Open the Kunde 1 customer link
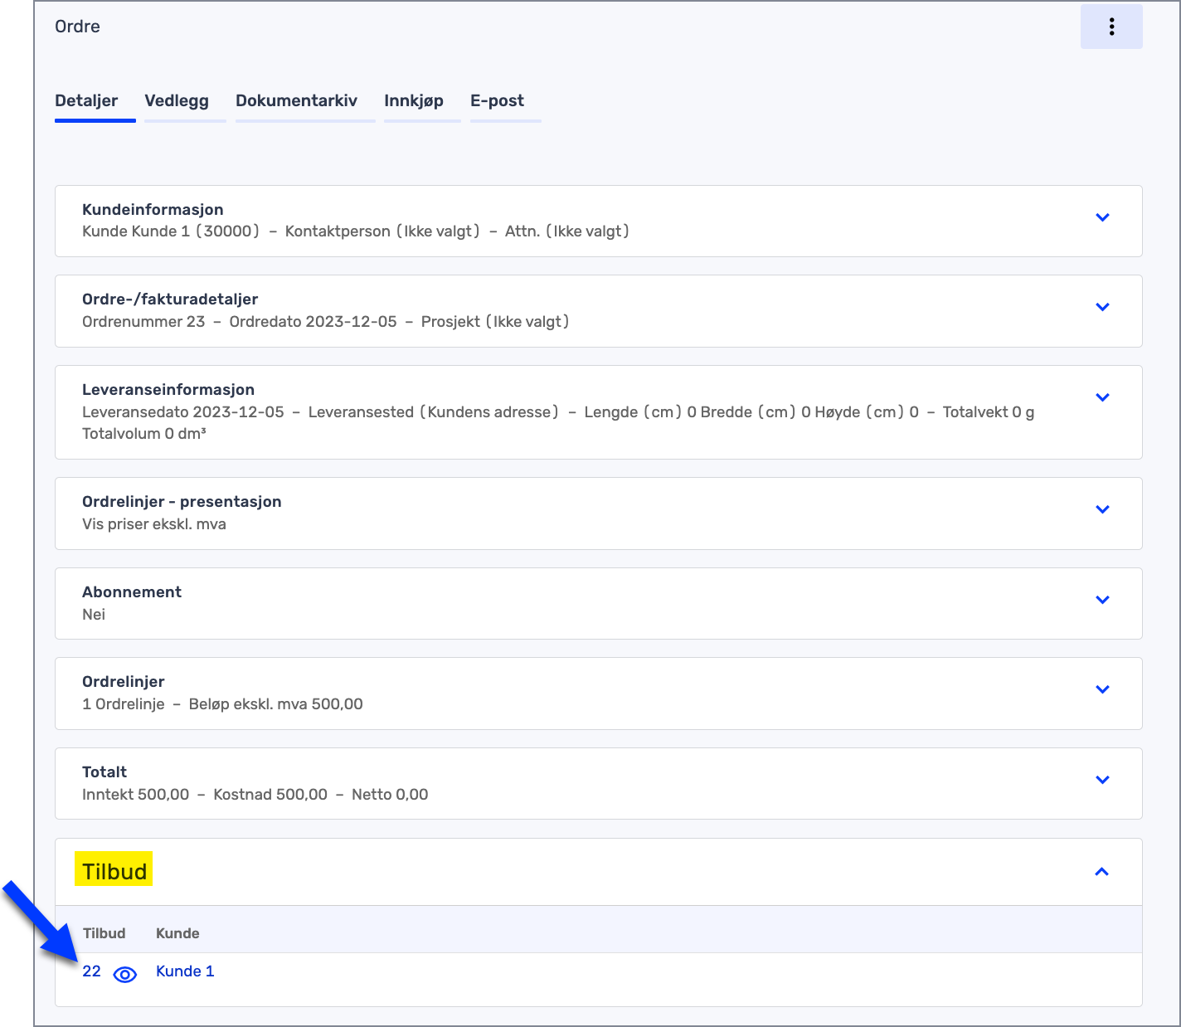The height and width of the screenshot is (1027, 1181). (185, 971)
